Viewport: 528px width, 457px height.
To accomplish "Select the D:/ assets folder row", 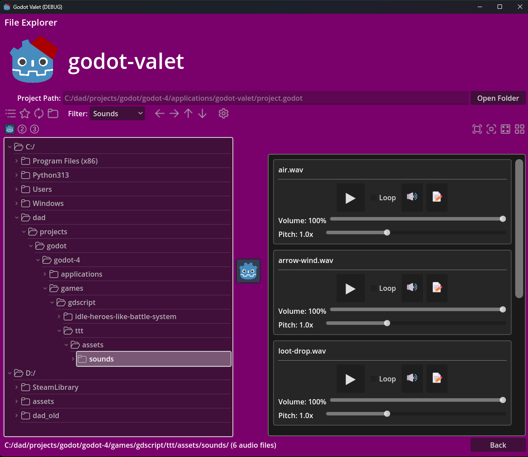I will (125, 401).
